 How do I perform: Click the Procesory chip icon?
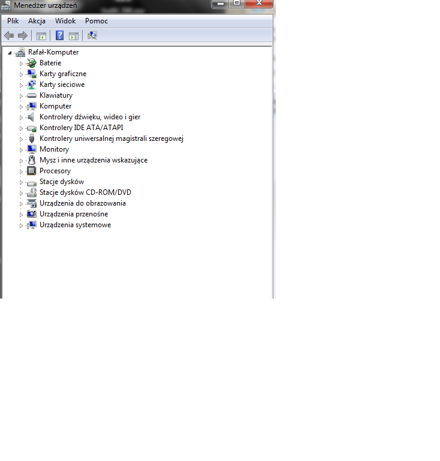(31, 171)
